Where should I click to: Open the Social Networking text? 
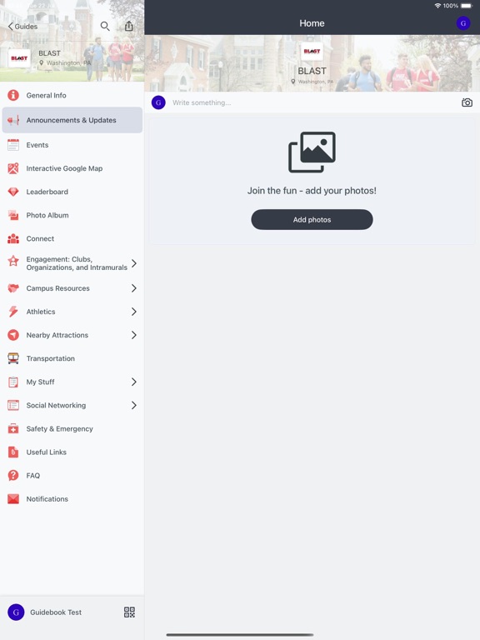56,405
